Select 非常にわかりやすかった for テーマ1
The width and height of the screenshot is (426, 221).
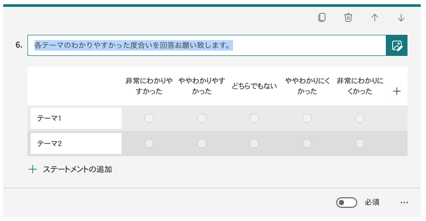149,118
